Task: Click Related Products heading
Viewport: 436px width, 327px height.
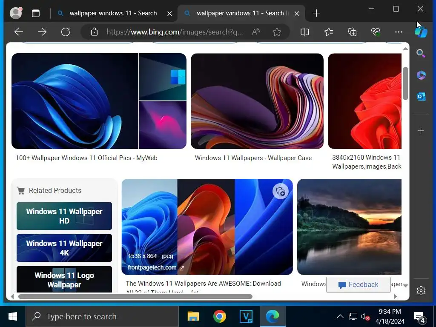Action: [x=55, y=190]
